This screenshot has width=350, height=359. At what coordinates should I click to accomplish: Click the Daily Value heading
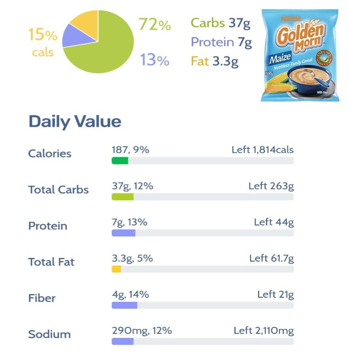75,122
